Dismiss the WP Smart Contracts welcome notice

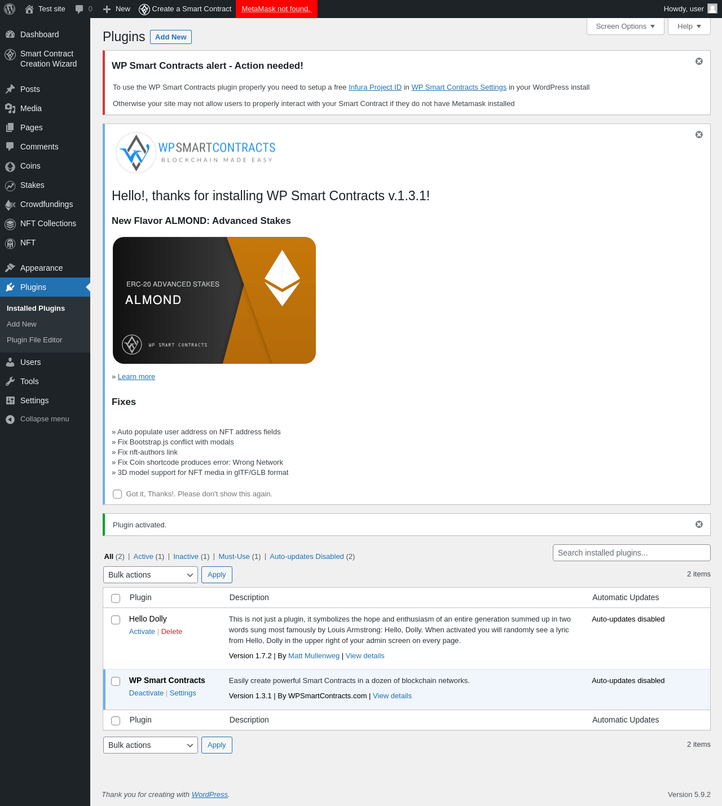(x=699, y=135)
